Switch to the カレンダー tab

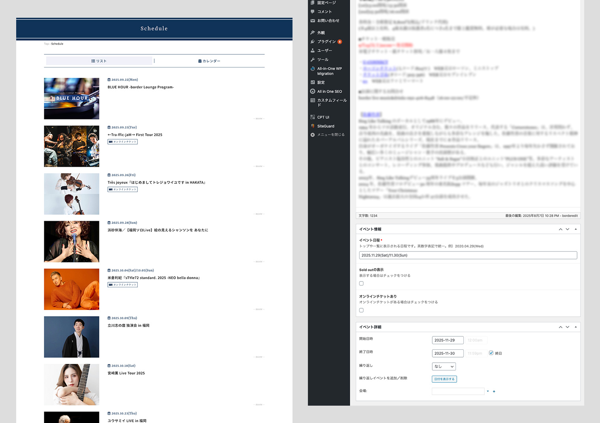pos(209,61)
